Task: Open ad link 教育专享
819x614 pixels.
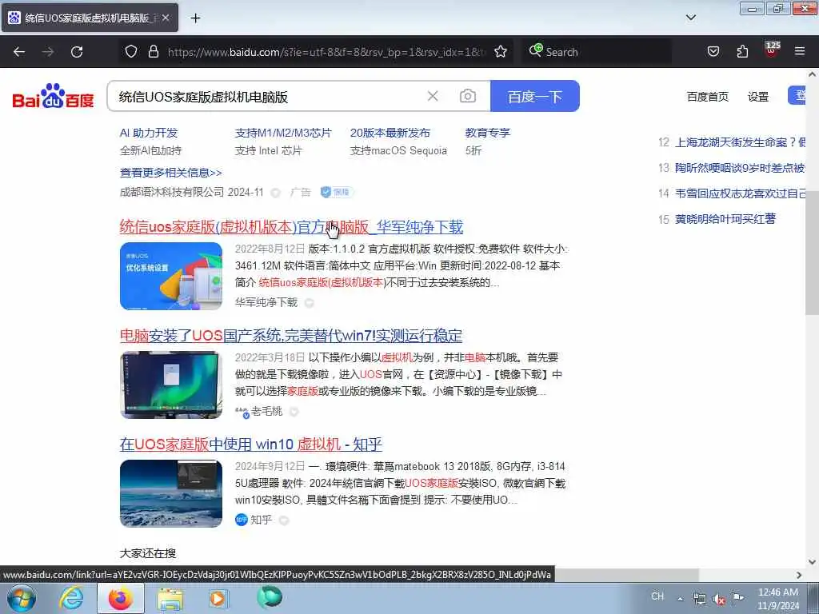Action: point(487,133)
